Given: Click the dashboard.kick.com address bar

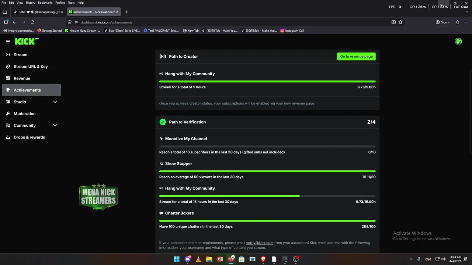Looking at the screenshot, I should (235, 22).
